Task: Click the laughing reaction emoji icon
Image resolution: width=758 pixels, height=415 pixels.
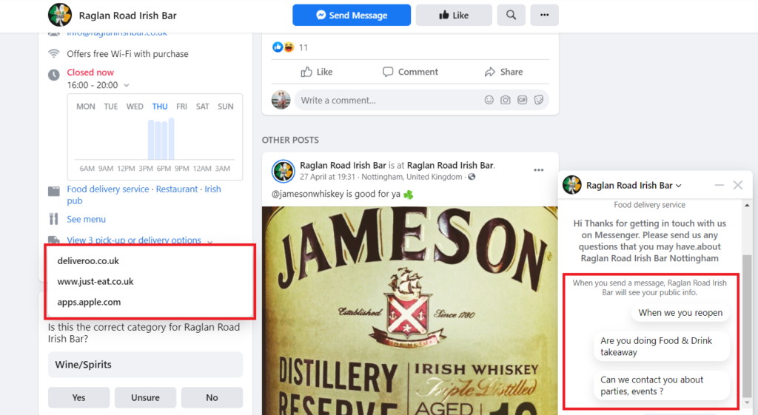Action: 289,47
